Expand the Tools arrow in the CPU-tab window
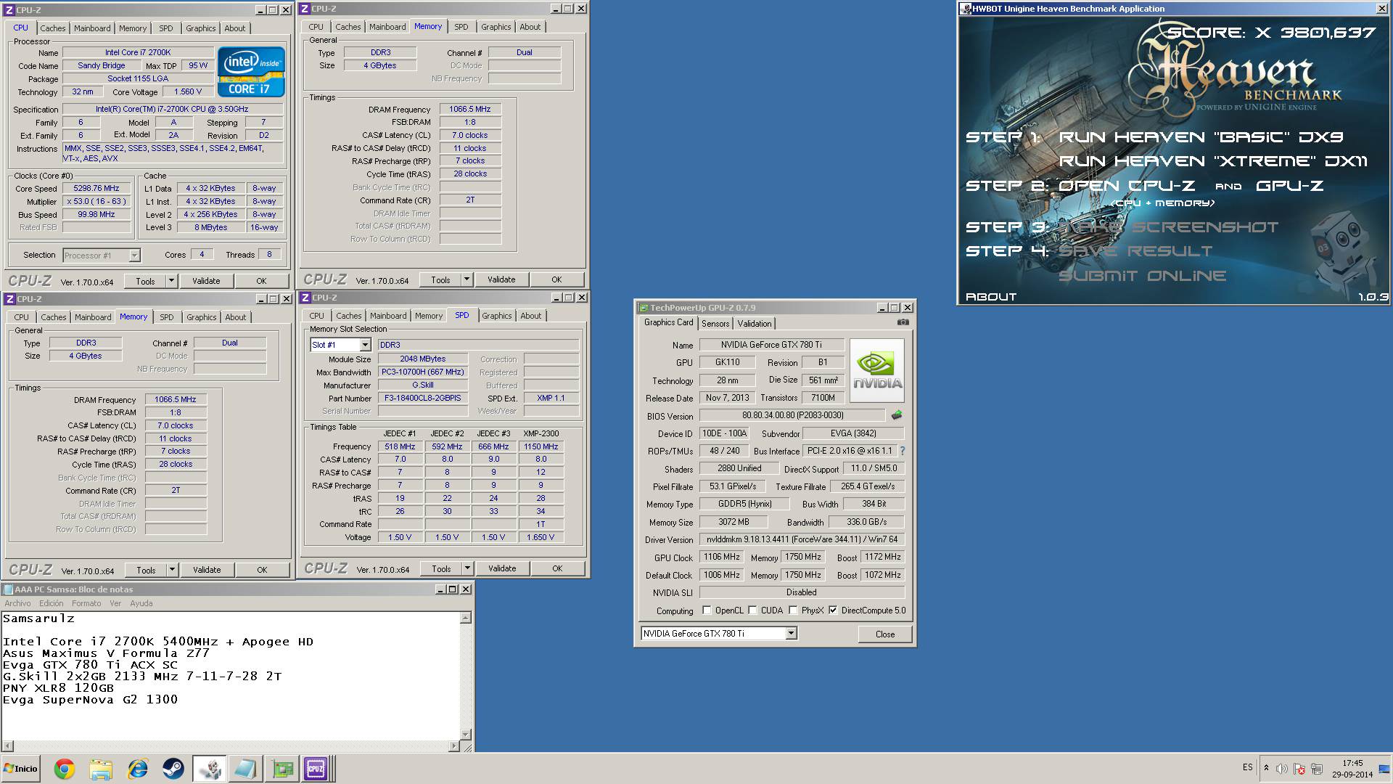 [x=171, y=281]
